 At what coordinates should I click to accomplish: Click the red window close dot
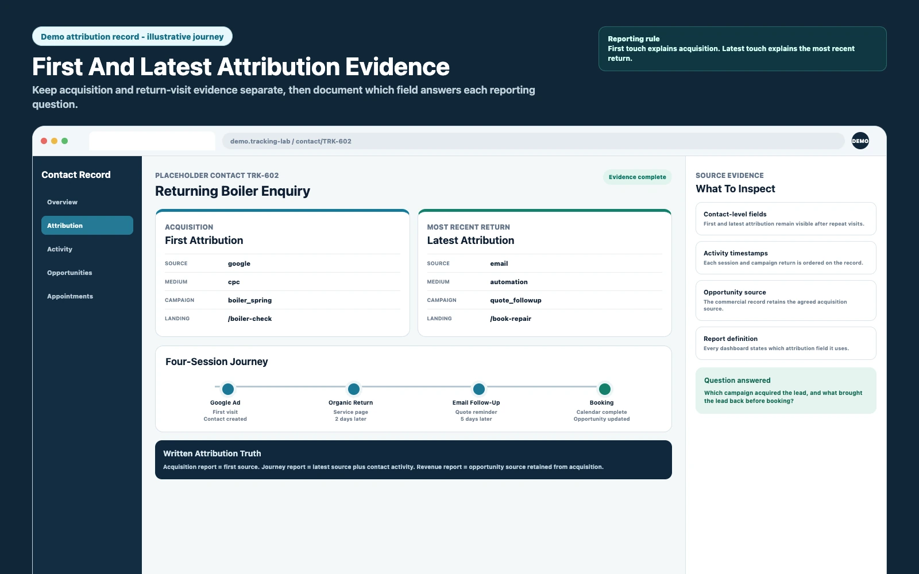coord(44,141)
